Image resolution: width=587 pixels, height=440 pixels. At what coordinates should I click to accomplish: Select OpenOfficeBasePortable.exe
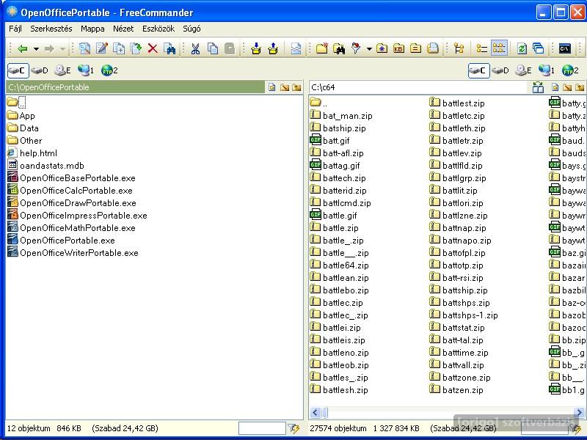point(71,178)
